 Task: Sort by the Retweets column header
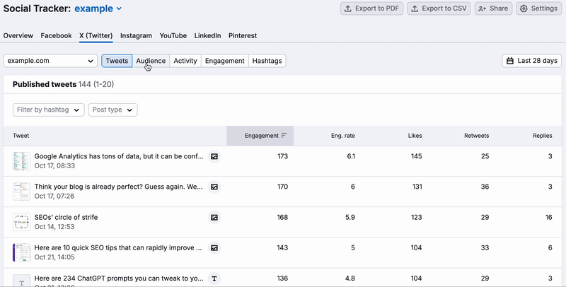click(476, 136)
